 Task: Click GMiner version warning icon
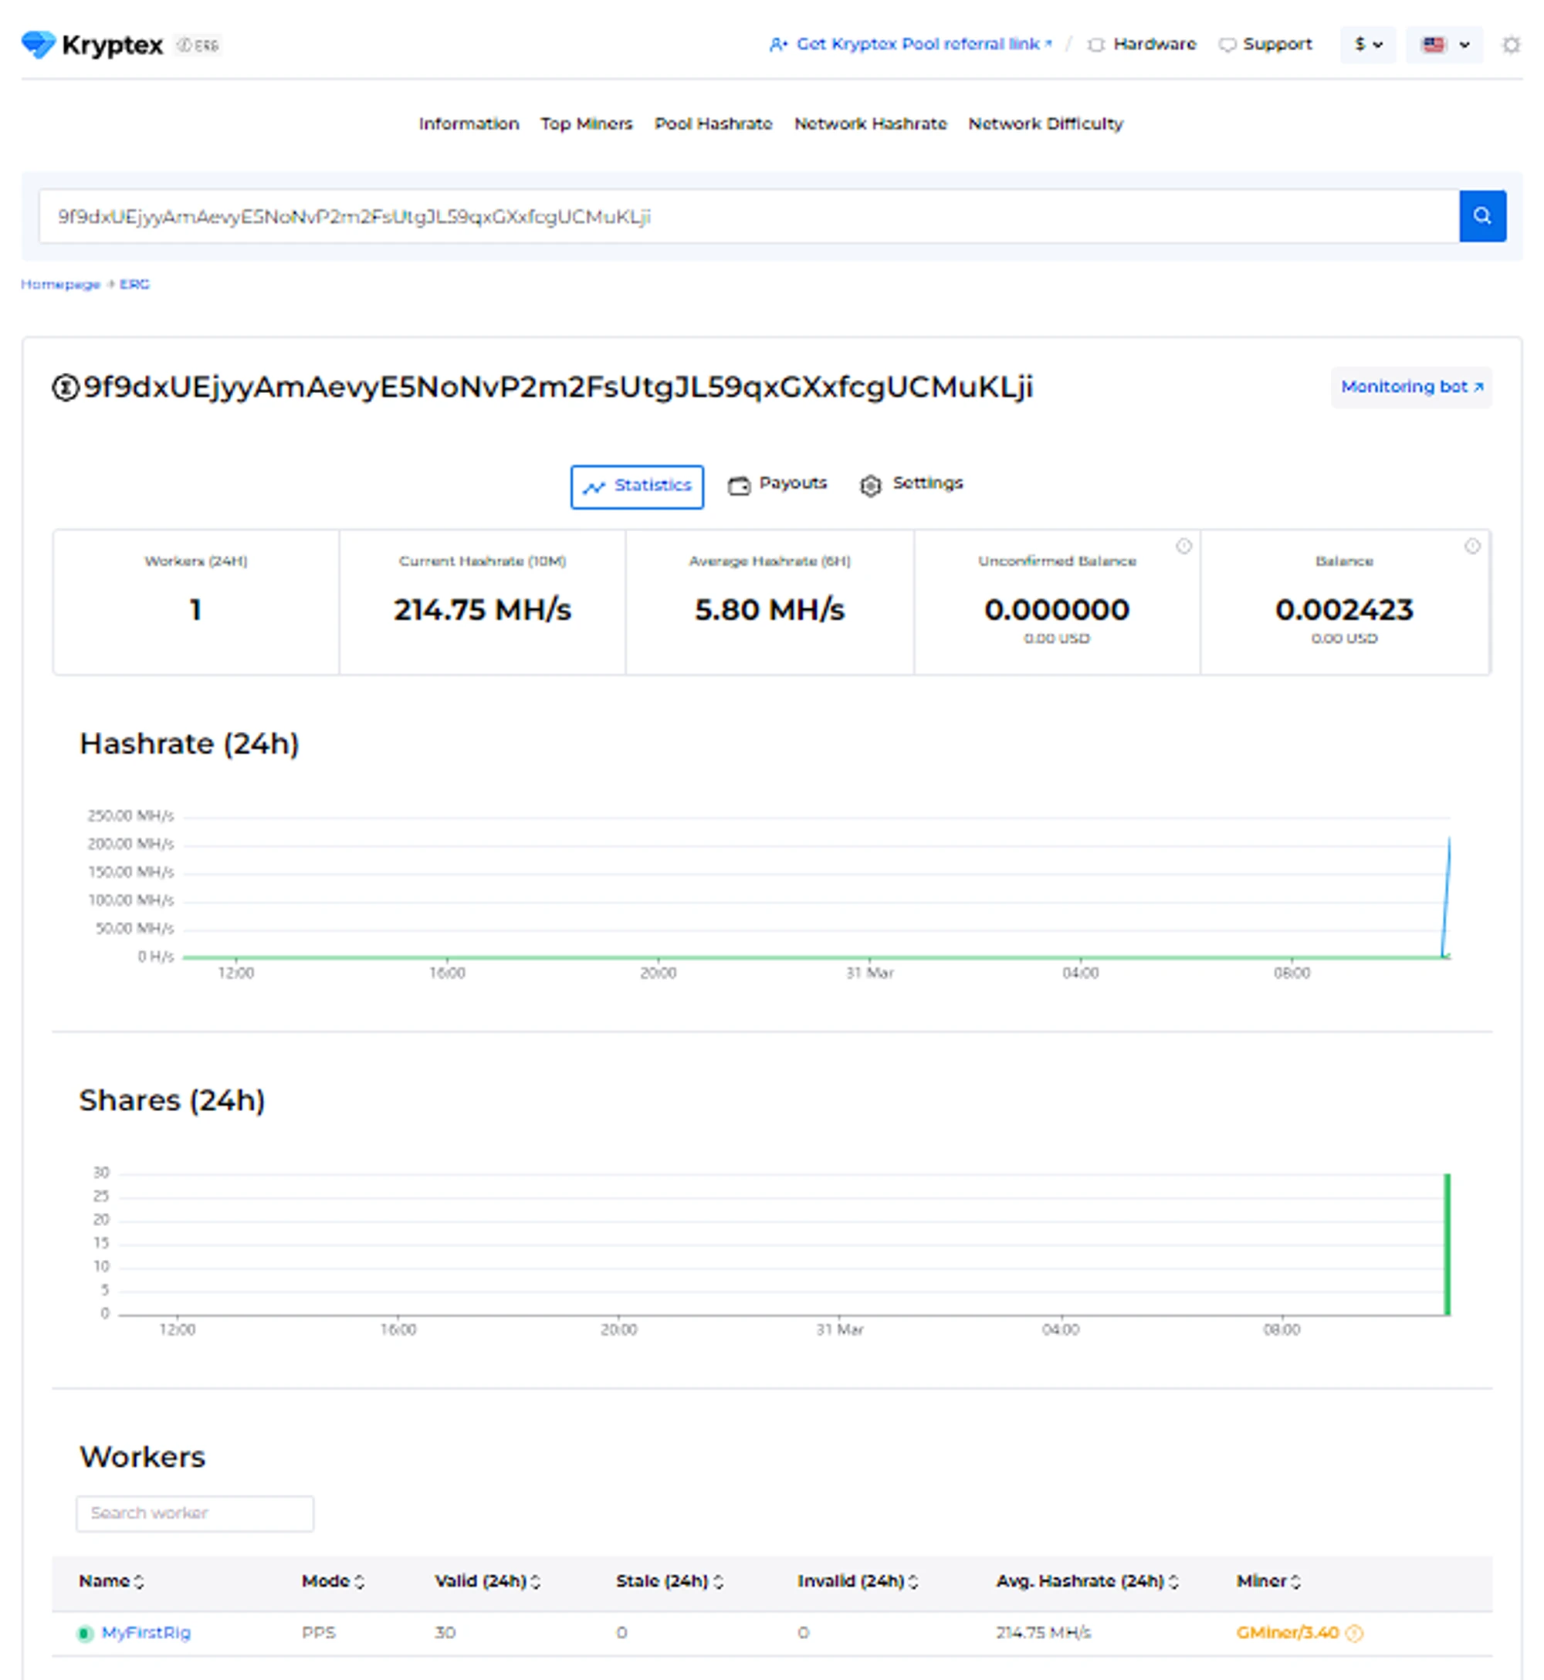[1354, 1632]
